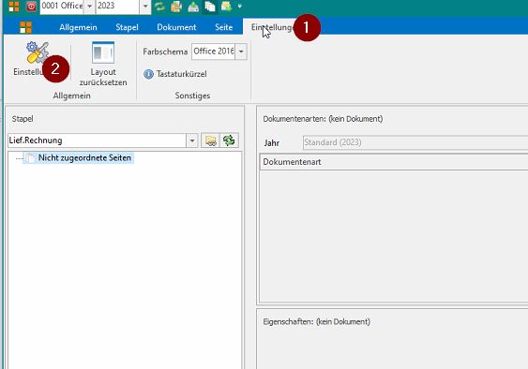
Task: Click the Eigenschaften: (kein Dokument) panel title
Action: click(x=317, y=321)
